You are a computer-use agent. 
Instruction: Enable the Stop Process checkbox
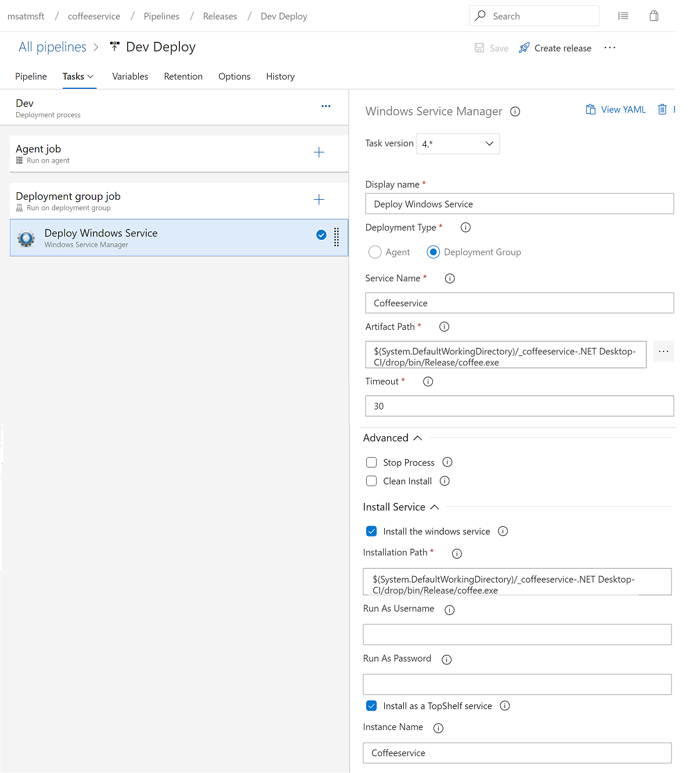coord(371,462)
